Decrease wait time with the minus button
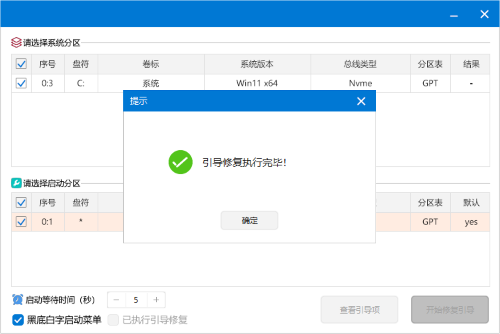Screen dimensions: 500x334 (x=116, y=300)
